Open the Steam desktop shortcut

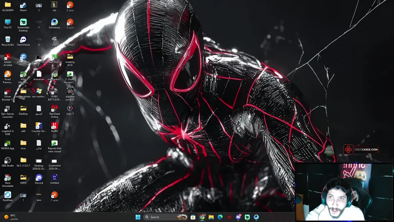click(x=23, y=6)
